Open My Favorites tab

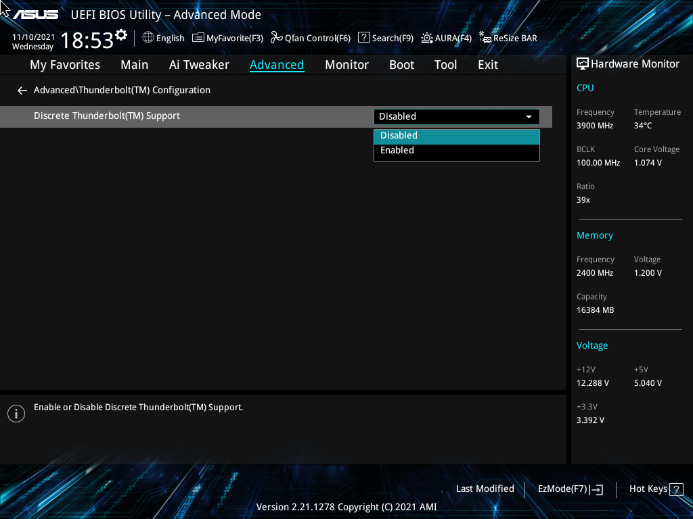click(65, 65)
